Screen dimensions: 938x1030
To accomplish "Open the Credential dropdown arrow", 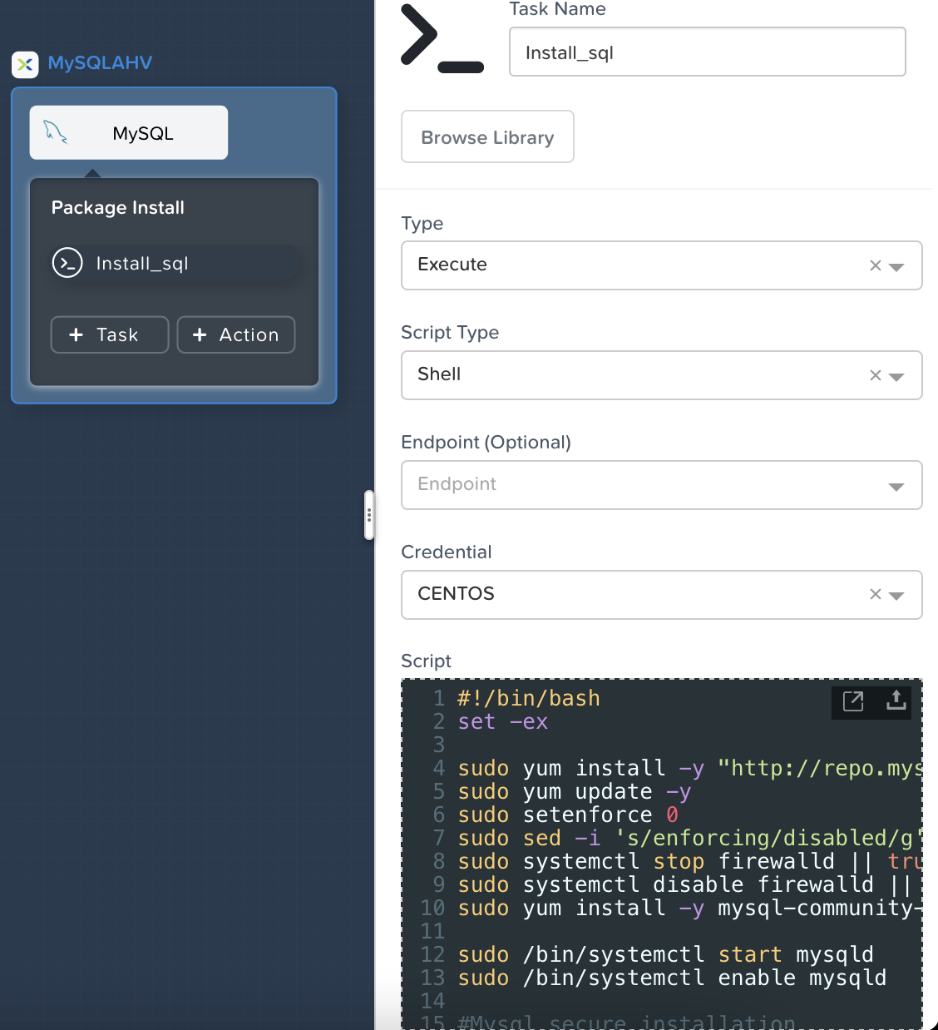I will pyautogui.click(x=896, y=596).
